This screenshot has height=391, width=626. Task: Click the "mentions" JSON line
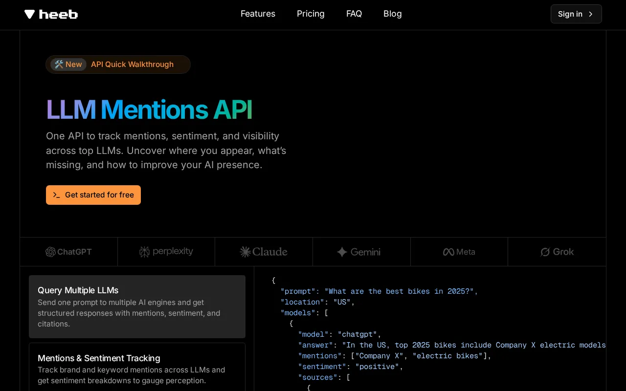(395, 356)
